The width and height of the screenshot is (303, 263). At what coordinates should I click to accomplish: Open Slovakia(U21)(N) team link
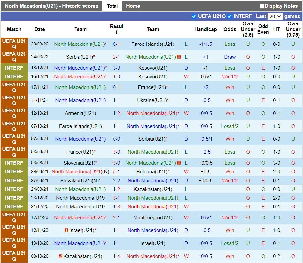click(79, 181)
